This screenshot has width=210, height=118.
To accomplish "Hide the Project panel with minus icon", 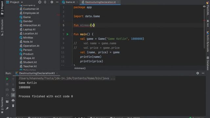I will click(57, 2).
